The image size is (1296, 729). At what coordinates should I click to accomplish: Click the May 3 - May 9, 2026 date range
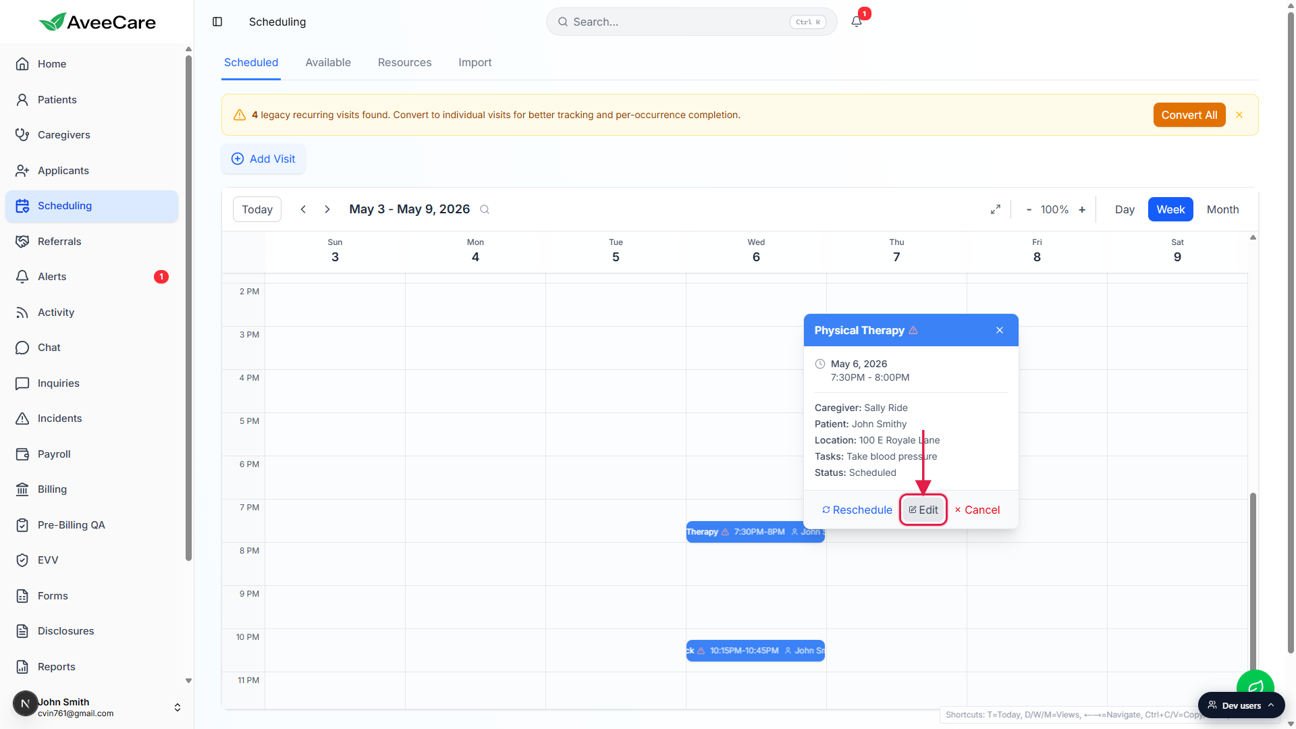409,209
